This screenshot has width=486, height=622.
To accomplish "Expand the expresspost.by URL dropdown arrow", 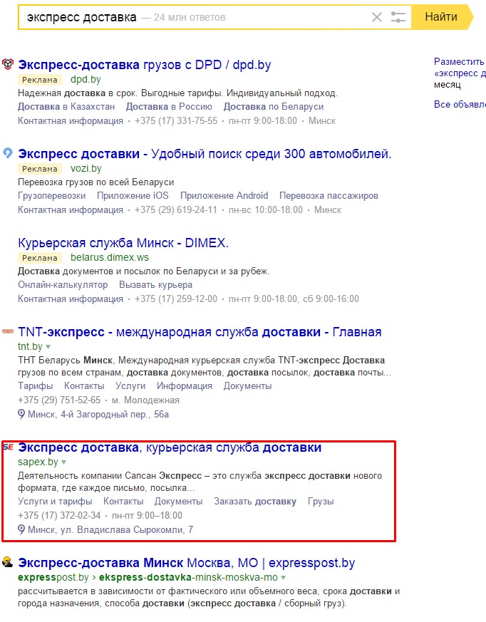I will click(x=283, y=578).
